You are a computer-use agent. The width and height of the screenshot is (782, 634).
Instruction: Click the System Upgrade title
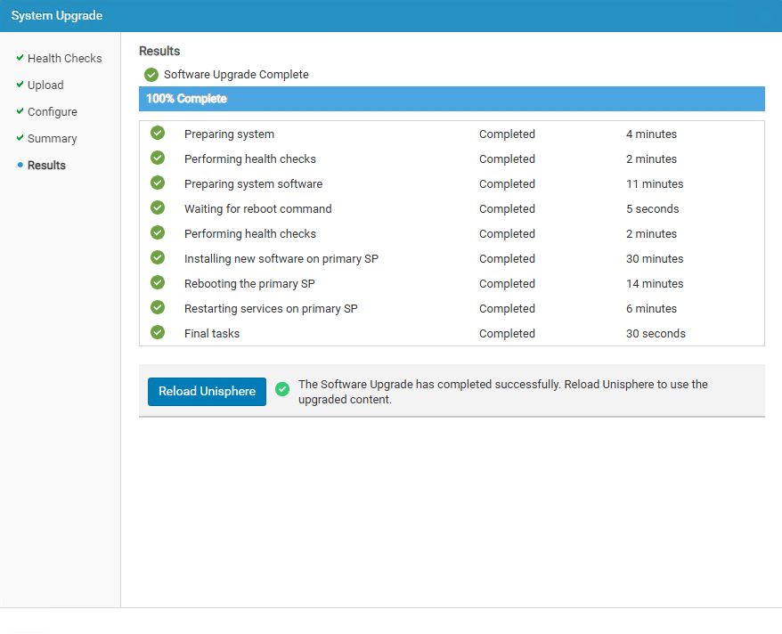tap(57, 15)
